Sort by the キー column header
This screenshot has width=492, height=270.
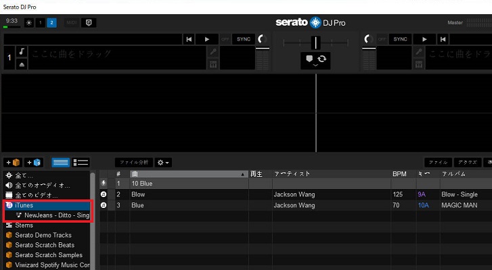tap(428, 174)
